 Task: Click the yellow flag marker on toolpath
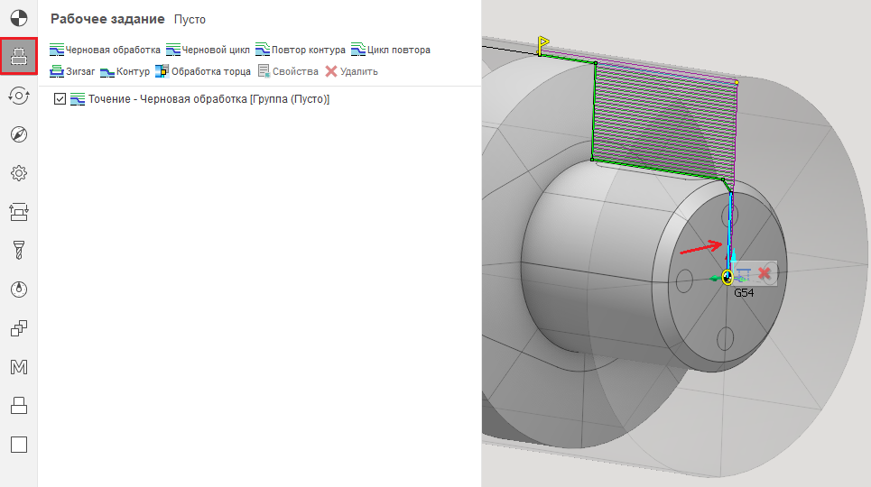point(543,42)
